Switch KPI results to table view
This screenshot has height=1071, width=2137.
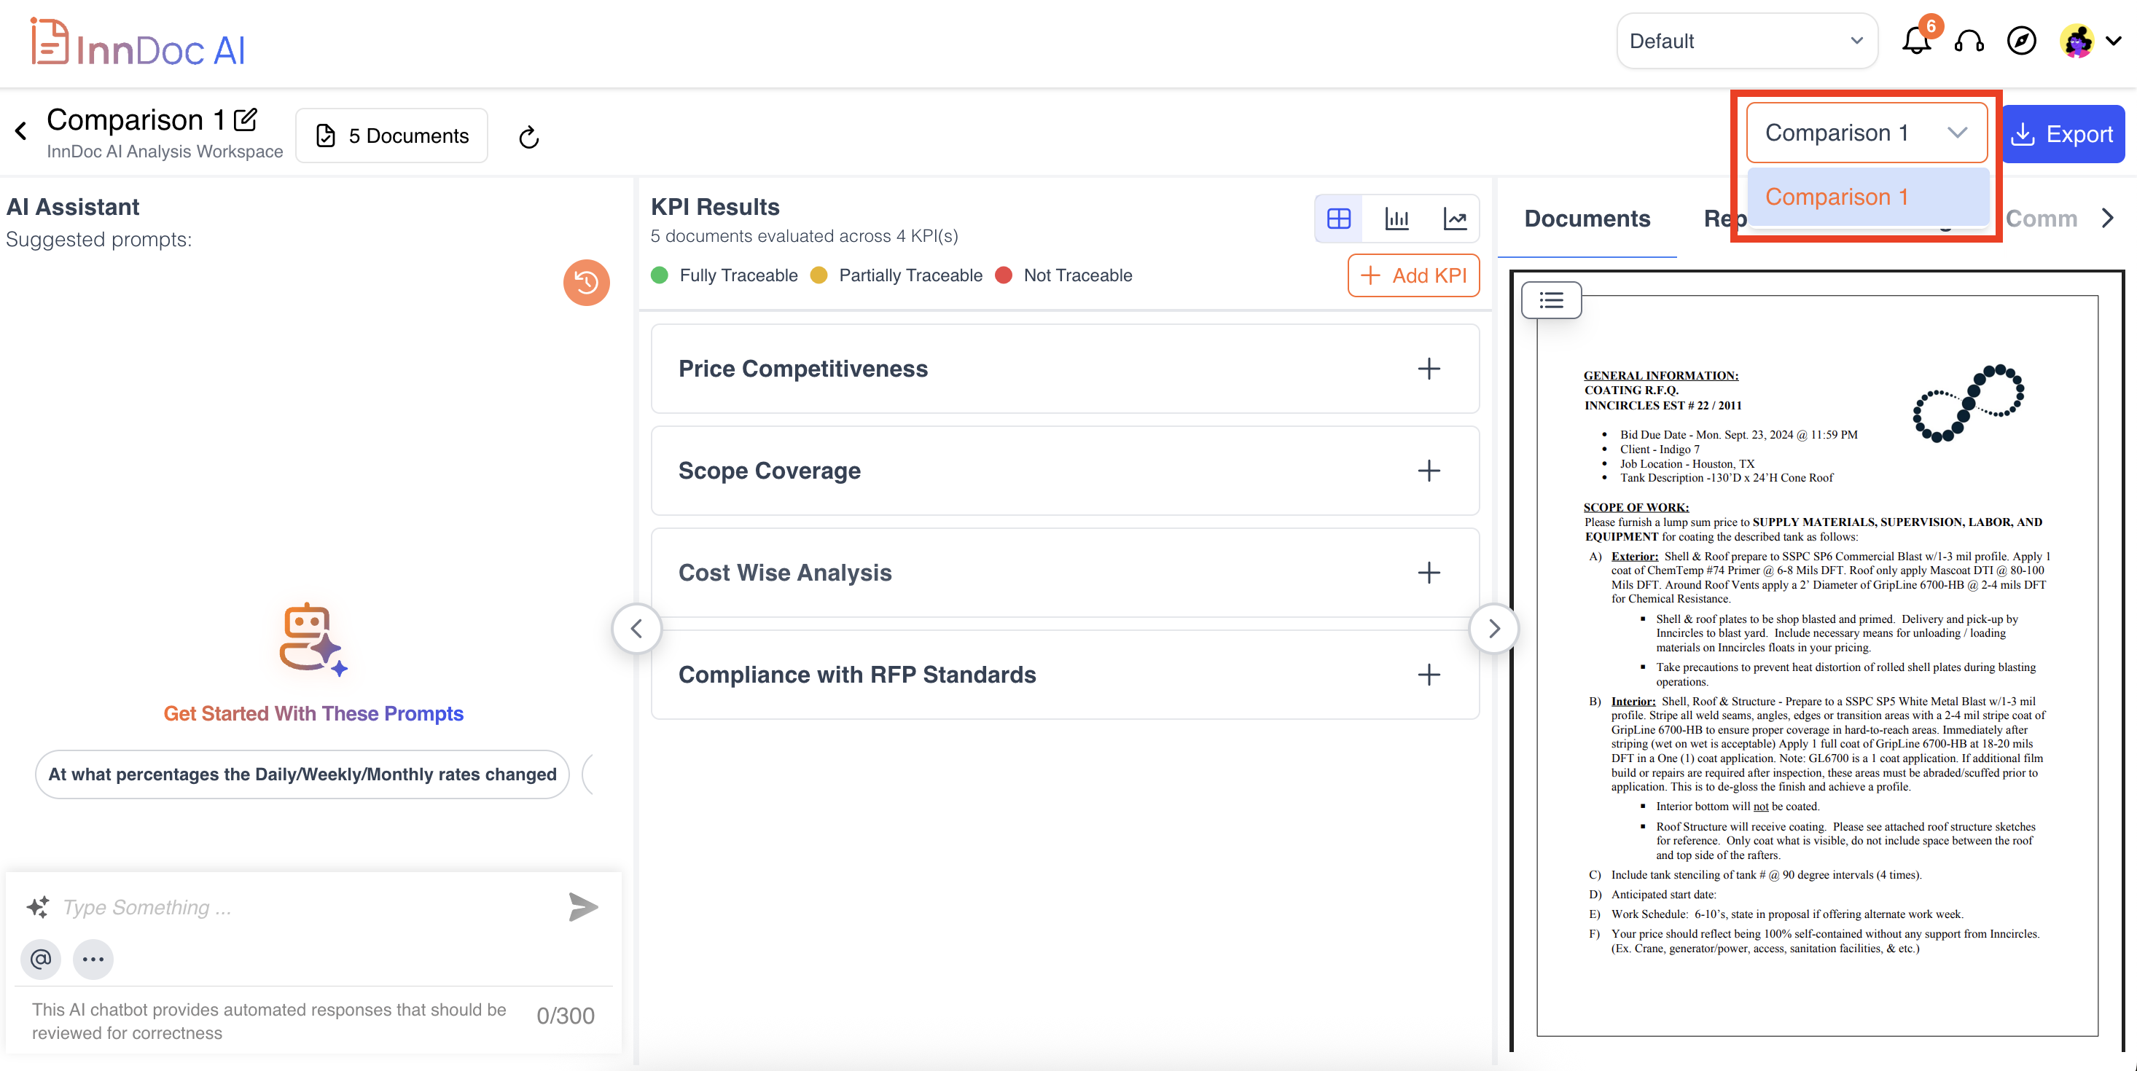click(x=1338, y=219)
